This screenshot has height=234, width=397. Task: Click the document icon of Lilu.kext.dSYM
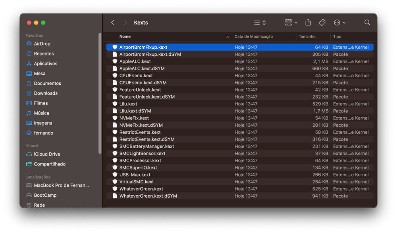tap(115, 111)
